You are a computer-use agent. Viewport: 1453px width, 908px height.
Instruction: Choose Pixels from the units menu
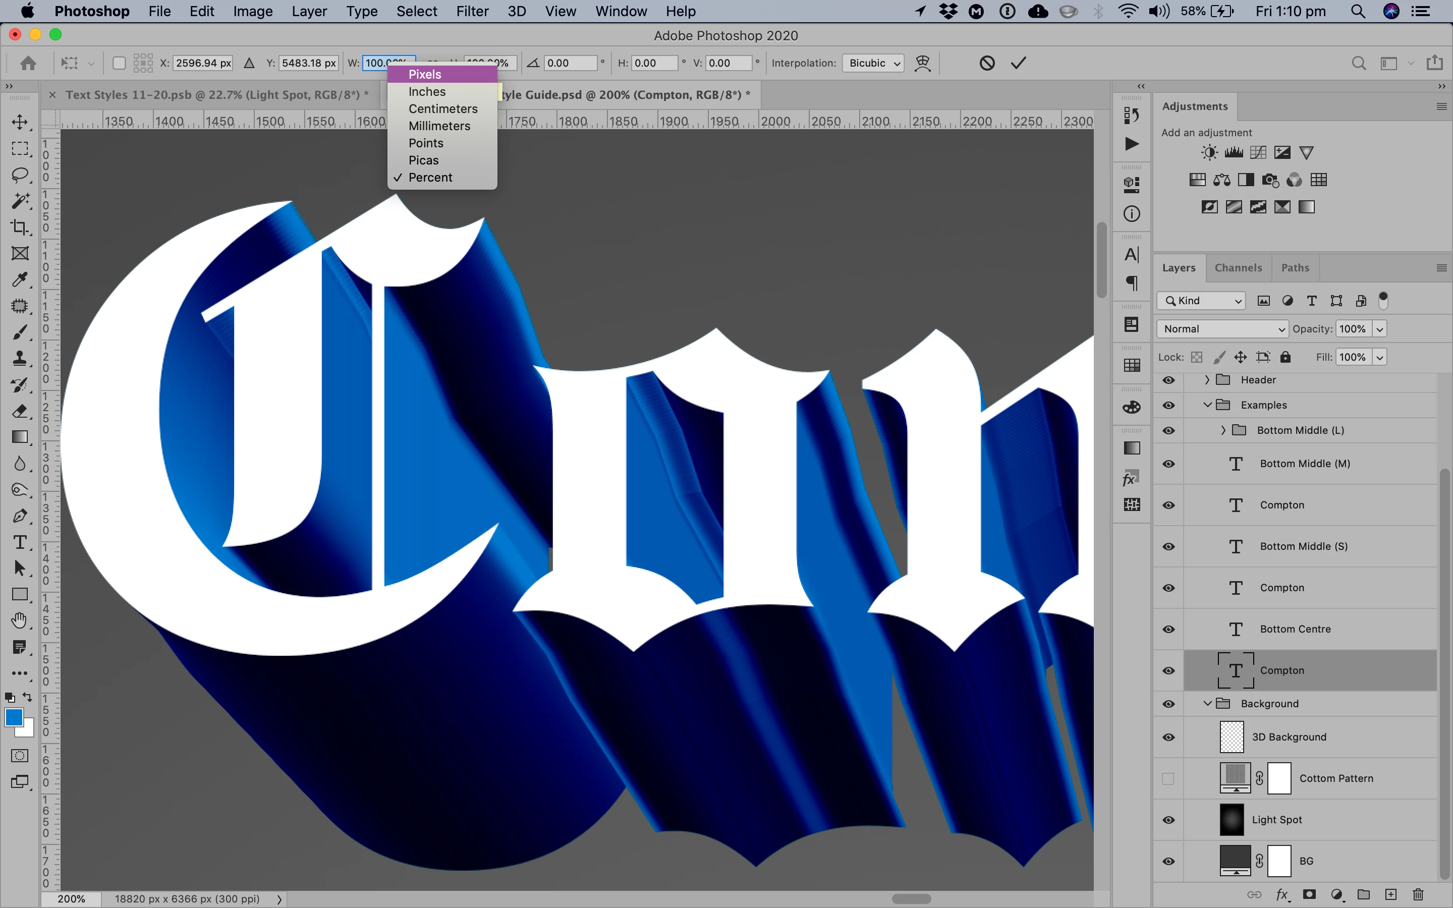tap(424, 75)
